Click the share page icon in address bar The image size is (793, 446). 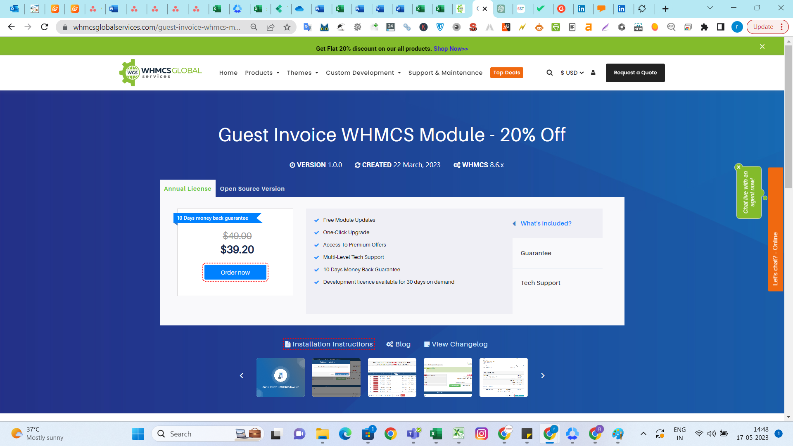(x=271, y=27)
